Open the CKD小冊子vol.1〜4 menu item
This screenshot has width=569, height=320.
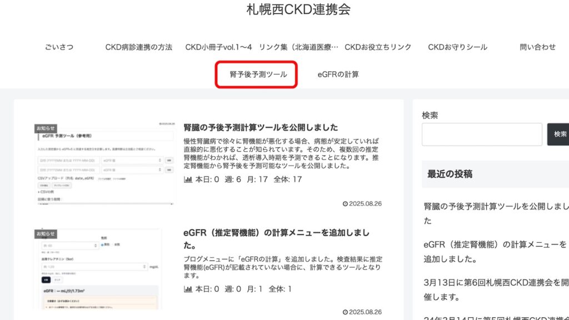[x=218, y=47]
